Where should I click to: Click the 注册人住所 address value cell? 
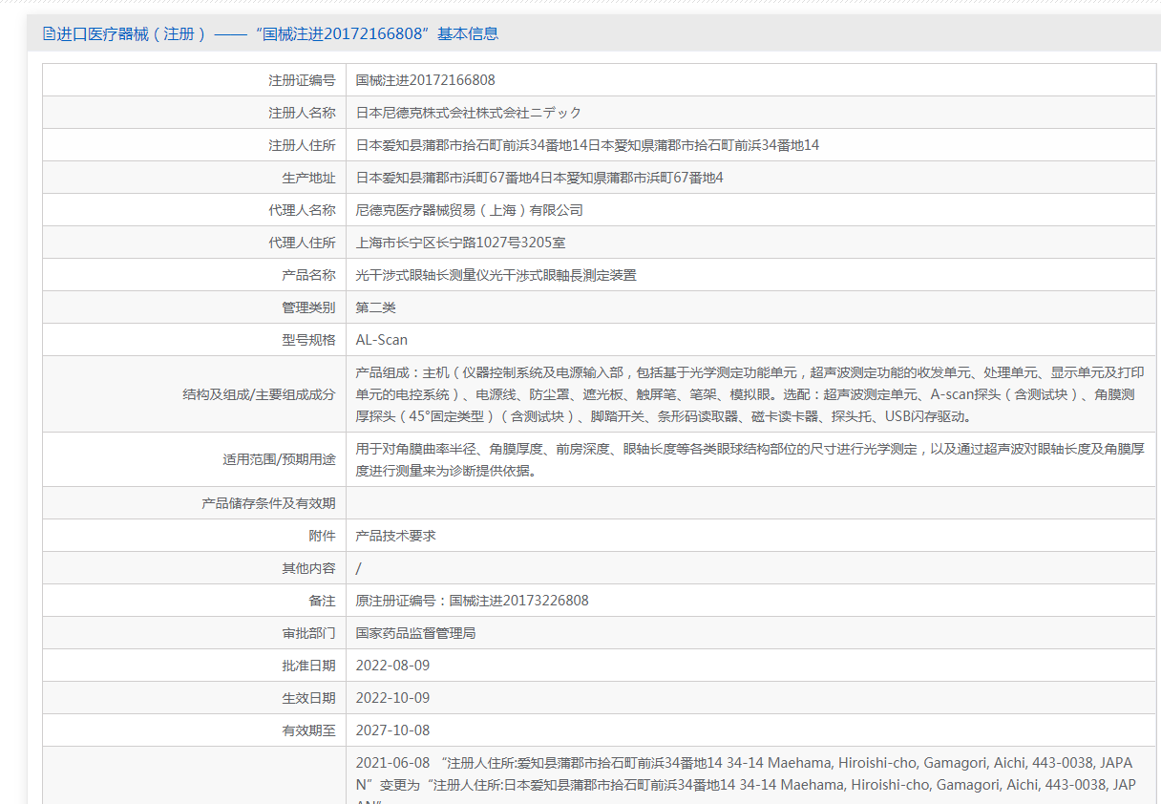click(587, 145)
